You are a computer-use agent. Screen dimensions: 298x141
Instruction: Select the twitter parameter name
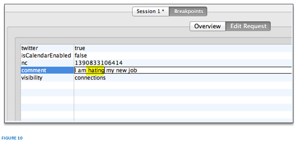[x=30, y=48]
